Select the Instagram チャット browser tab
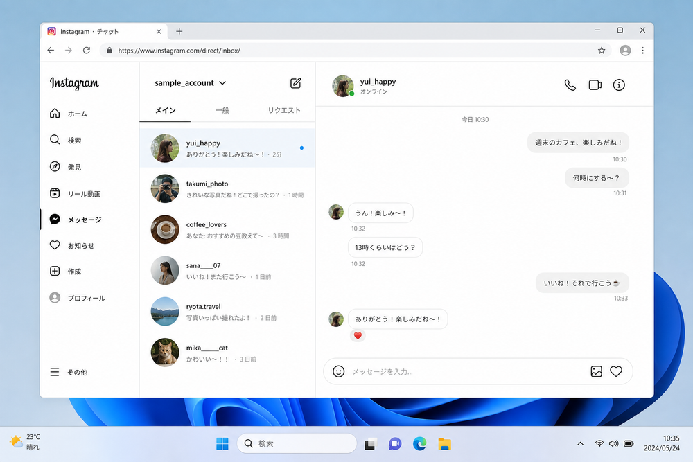The image size is (693, 462). coord(105,31)
